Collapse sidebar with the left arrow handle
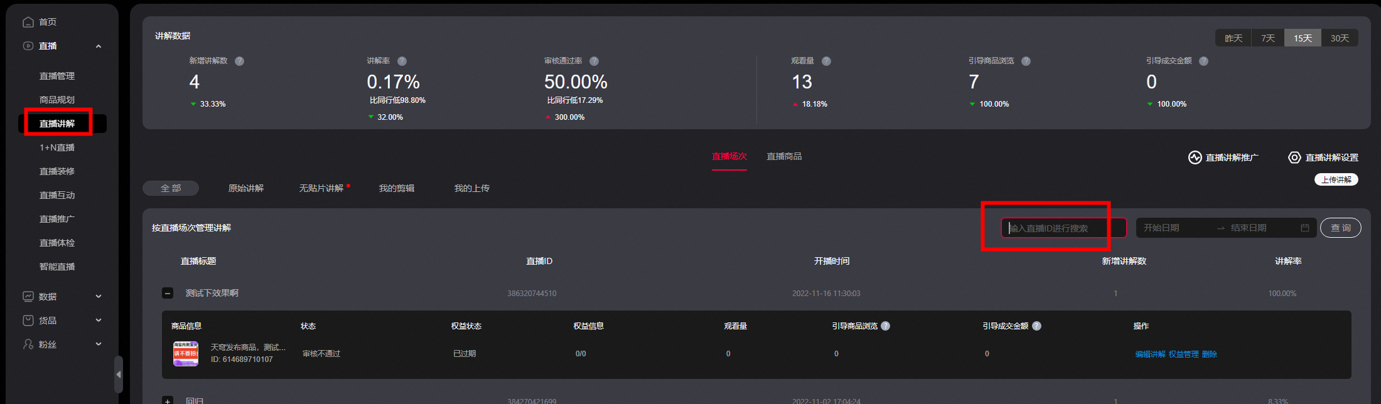The image size is (1381, 404). click(x=119, y=374)
